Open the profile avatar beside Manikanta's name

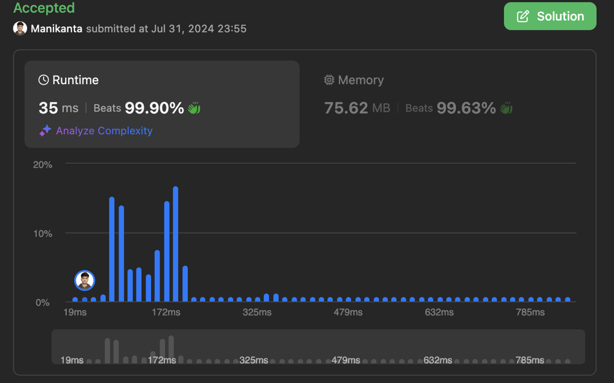point(20,28)
